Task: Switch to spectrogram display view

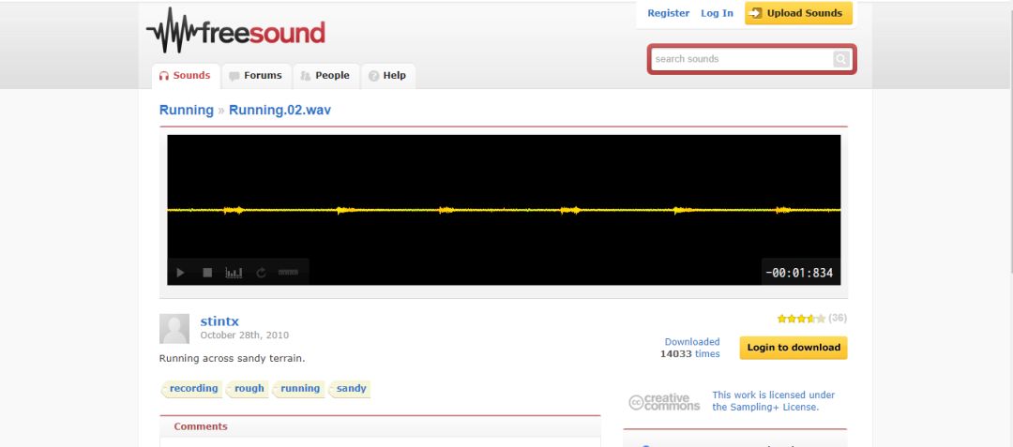Action: pos(234,273)
